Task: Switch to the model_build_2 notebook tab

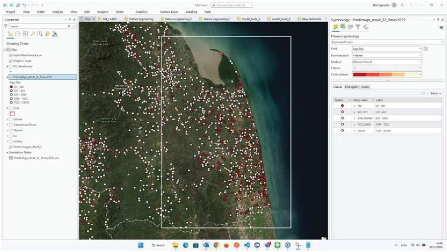Action: click(x=281, y=19)
